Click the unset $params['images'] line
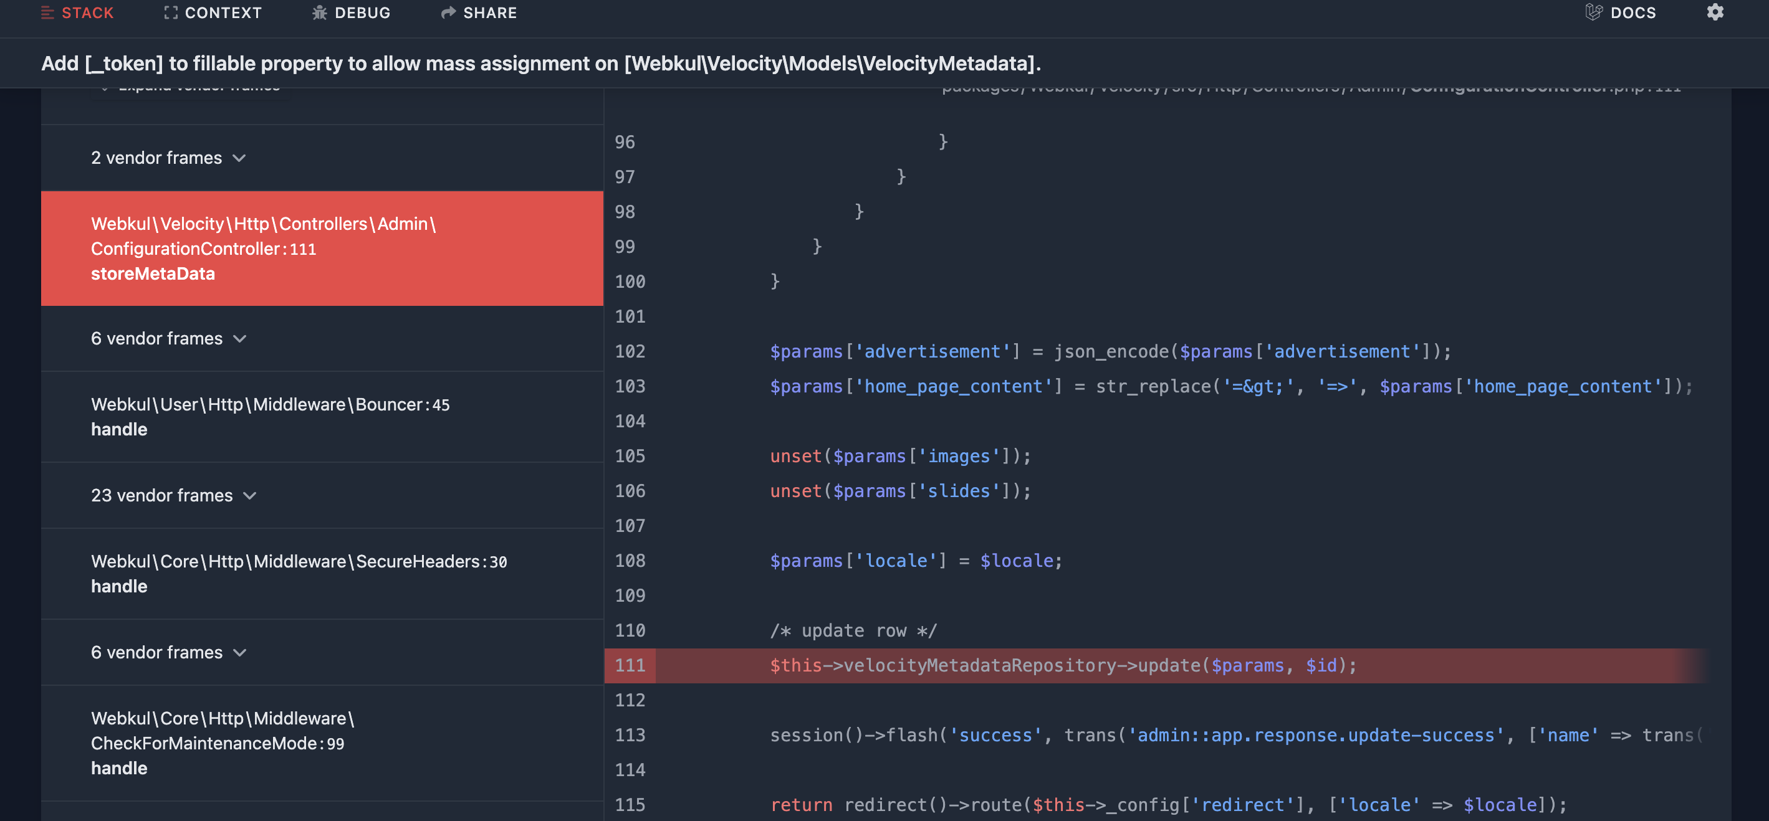 click(x=900, y=457)
